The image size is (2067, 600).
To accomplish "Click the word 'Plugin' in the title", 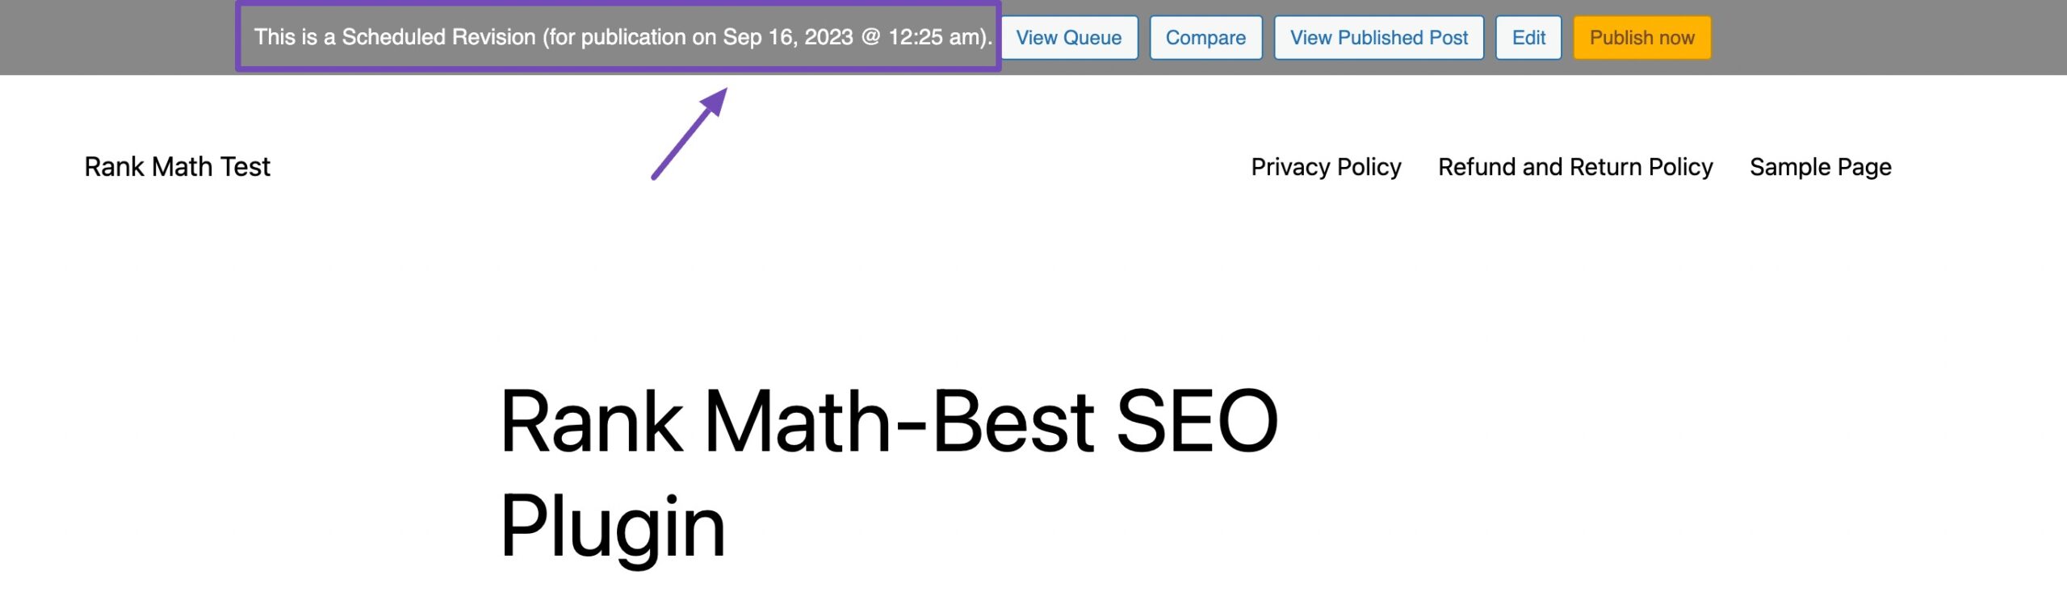I will pyautogui.click(x=612, y=526).
